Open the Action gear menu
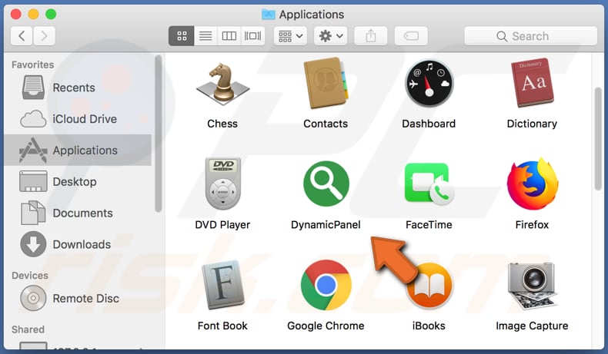Screen dimensions: 608x354 (x=330, y=36)
